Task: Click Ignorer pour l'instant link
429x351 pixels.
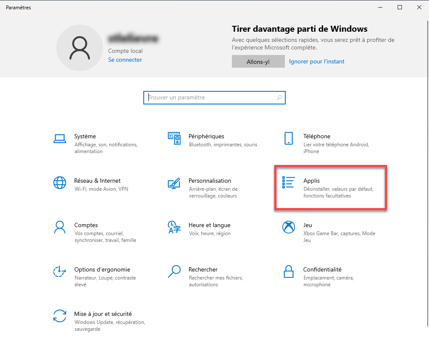Action: point(317,61)
